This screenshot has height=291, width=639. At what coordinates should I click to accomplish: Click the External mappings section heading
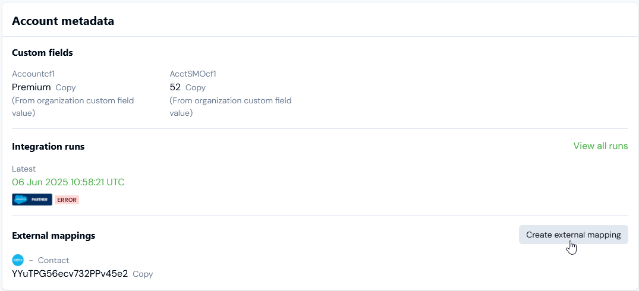pyautogui.click(x=53, y=236)
